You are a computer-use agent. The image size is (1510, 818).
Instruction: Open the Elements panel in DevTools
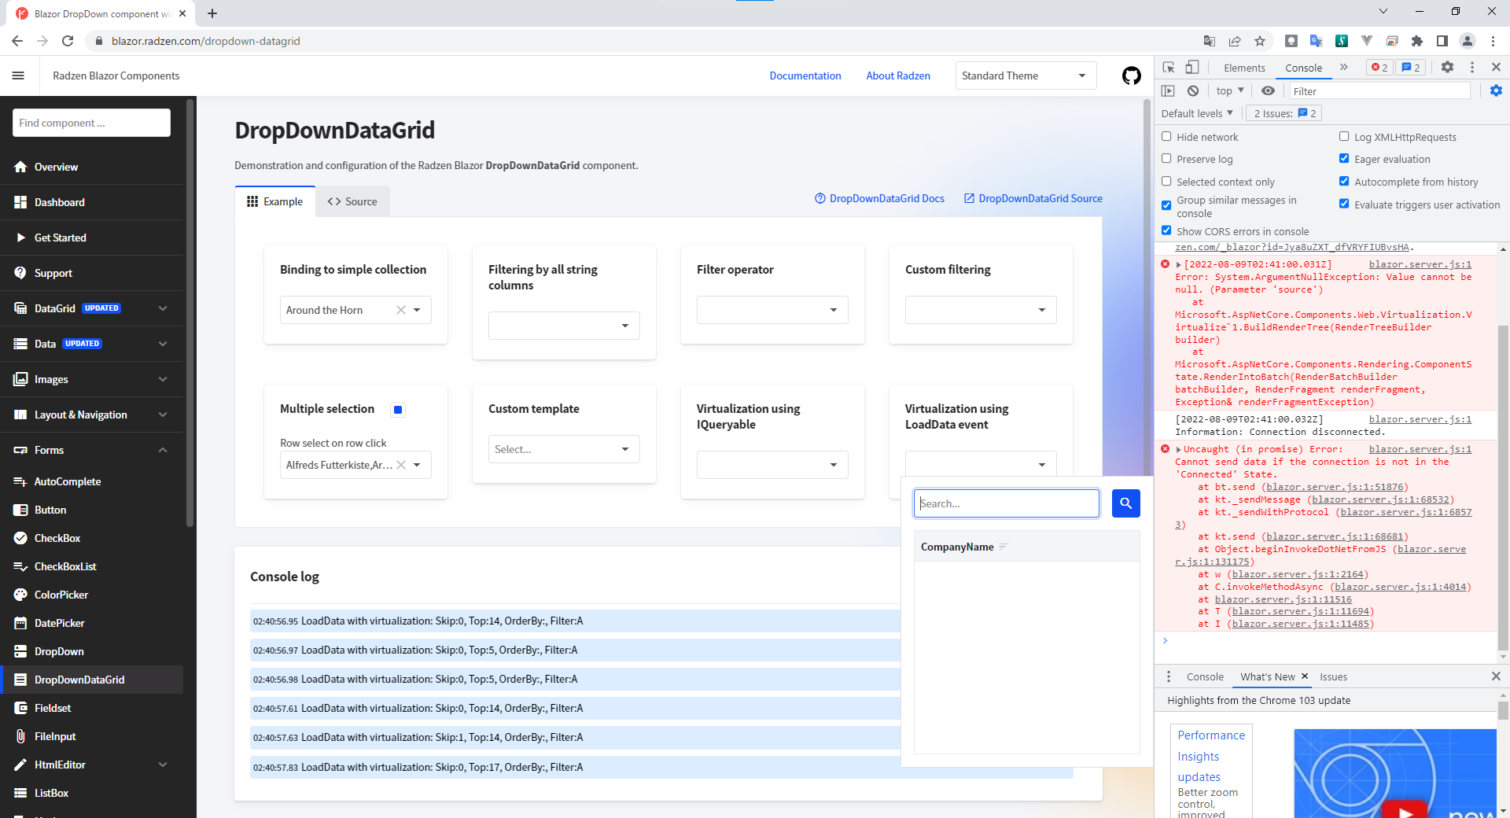(x=1243, y=68)
